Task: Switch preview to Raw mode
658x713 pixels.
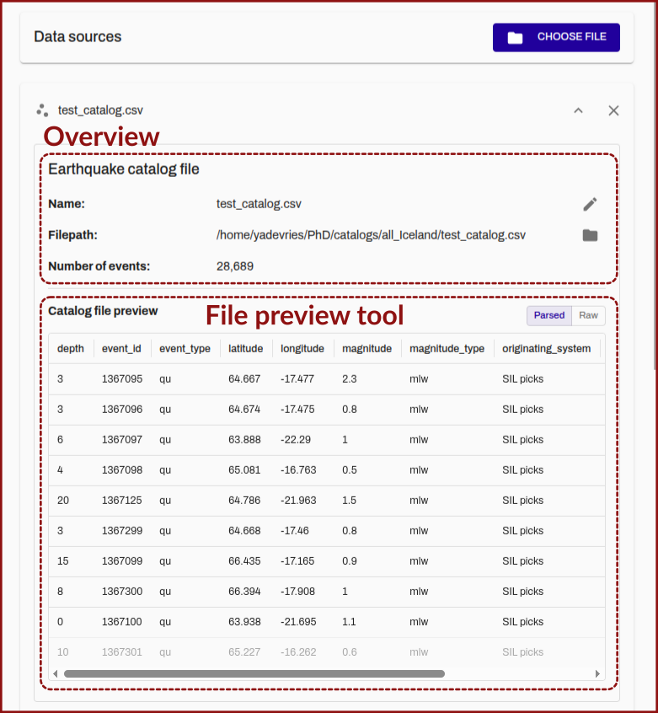Action: [x=588, y=315]
